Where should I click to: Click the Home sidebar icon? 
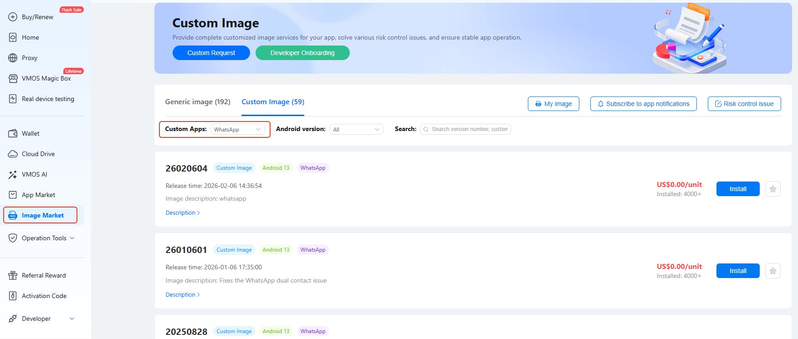click(x=13, y=37)
